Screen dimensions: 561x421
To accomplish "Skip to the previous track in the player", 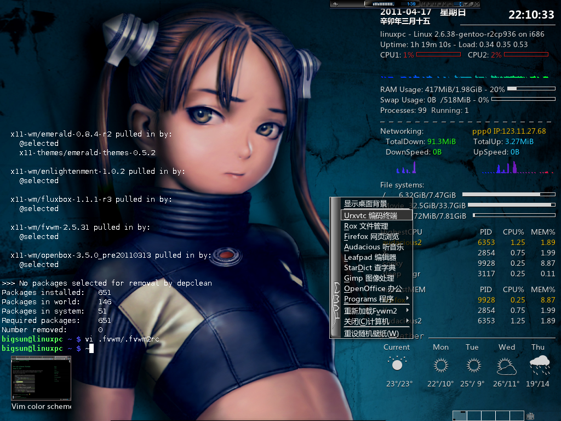I will click(423, 4).
